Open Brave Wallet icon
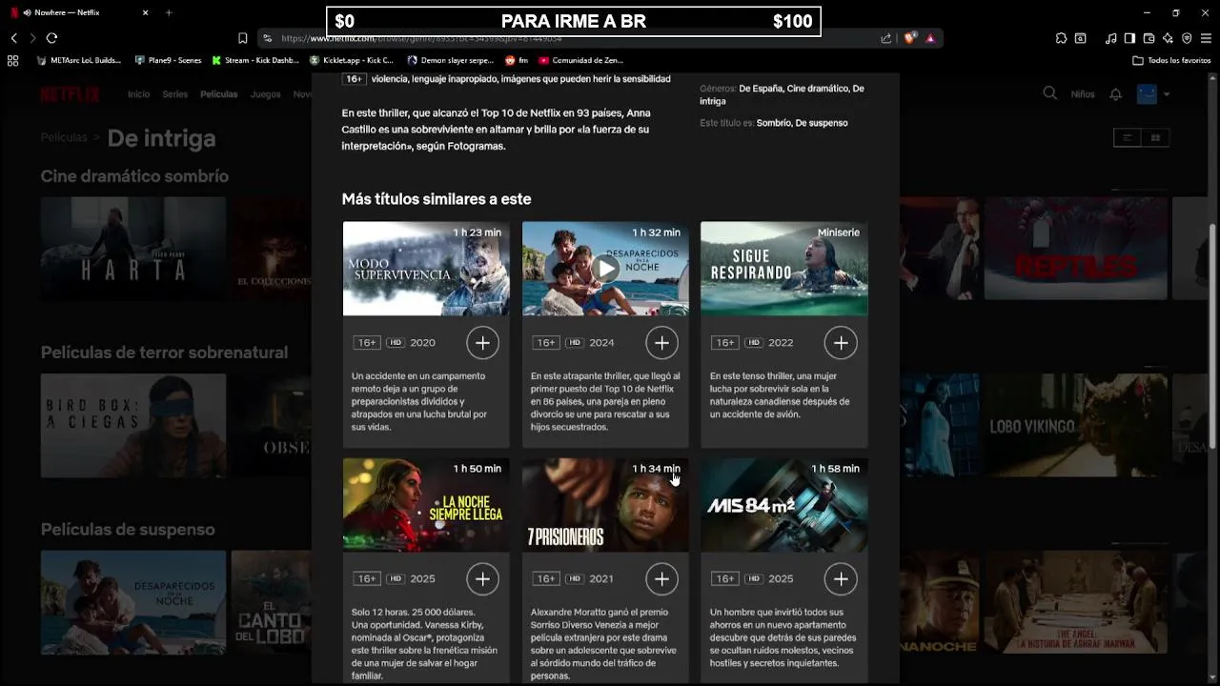1220x686 pixels. coord(1149,38)
